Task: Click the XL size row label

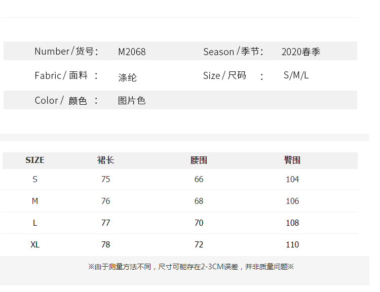Action: [35, 244]
